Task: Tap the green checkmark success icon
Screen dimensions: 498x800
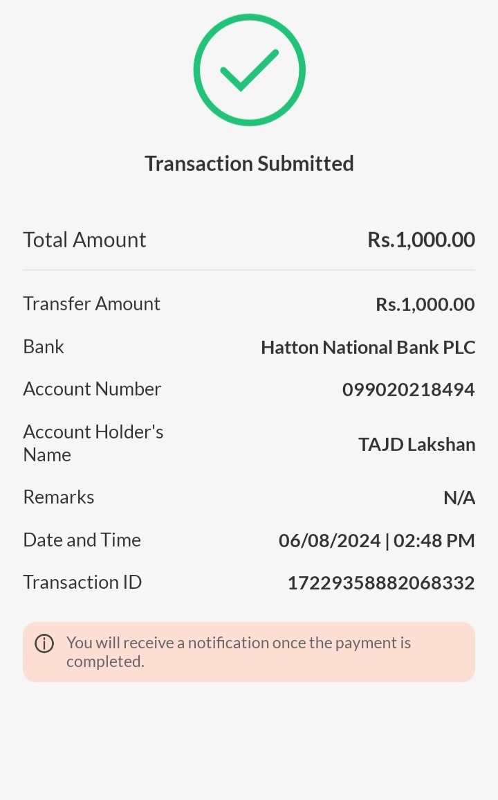Action: pyautogui.click(x=249, y=70)
